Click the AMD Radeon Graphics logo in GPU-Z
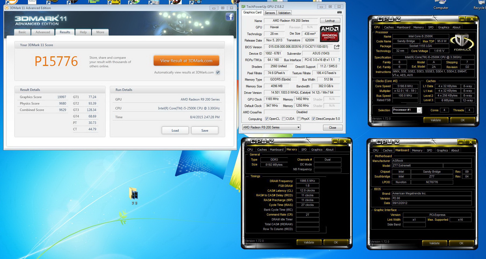 coord(330,34)
